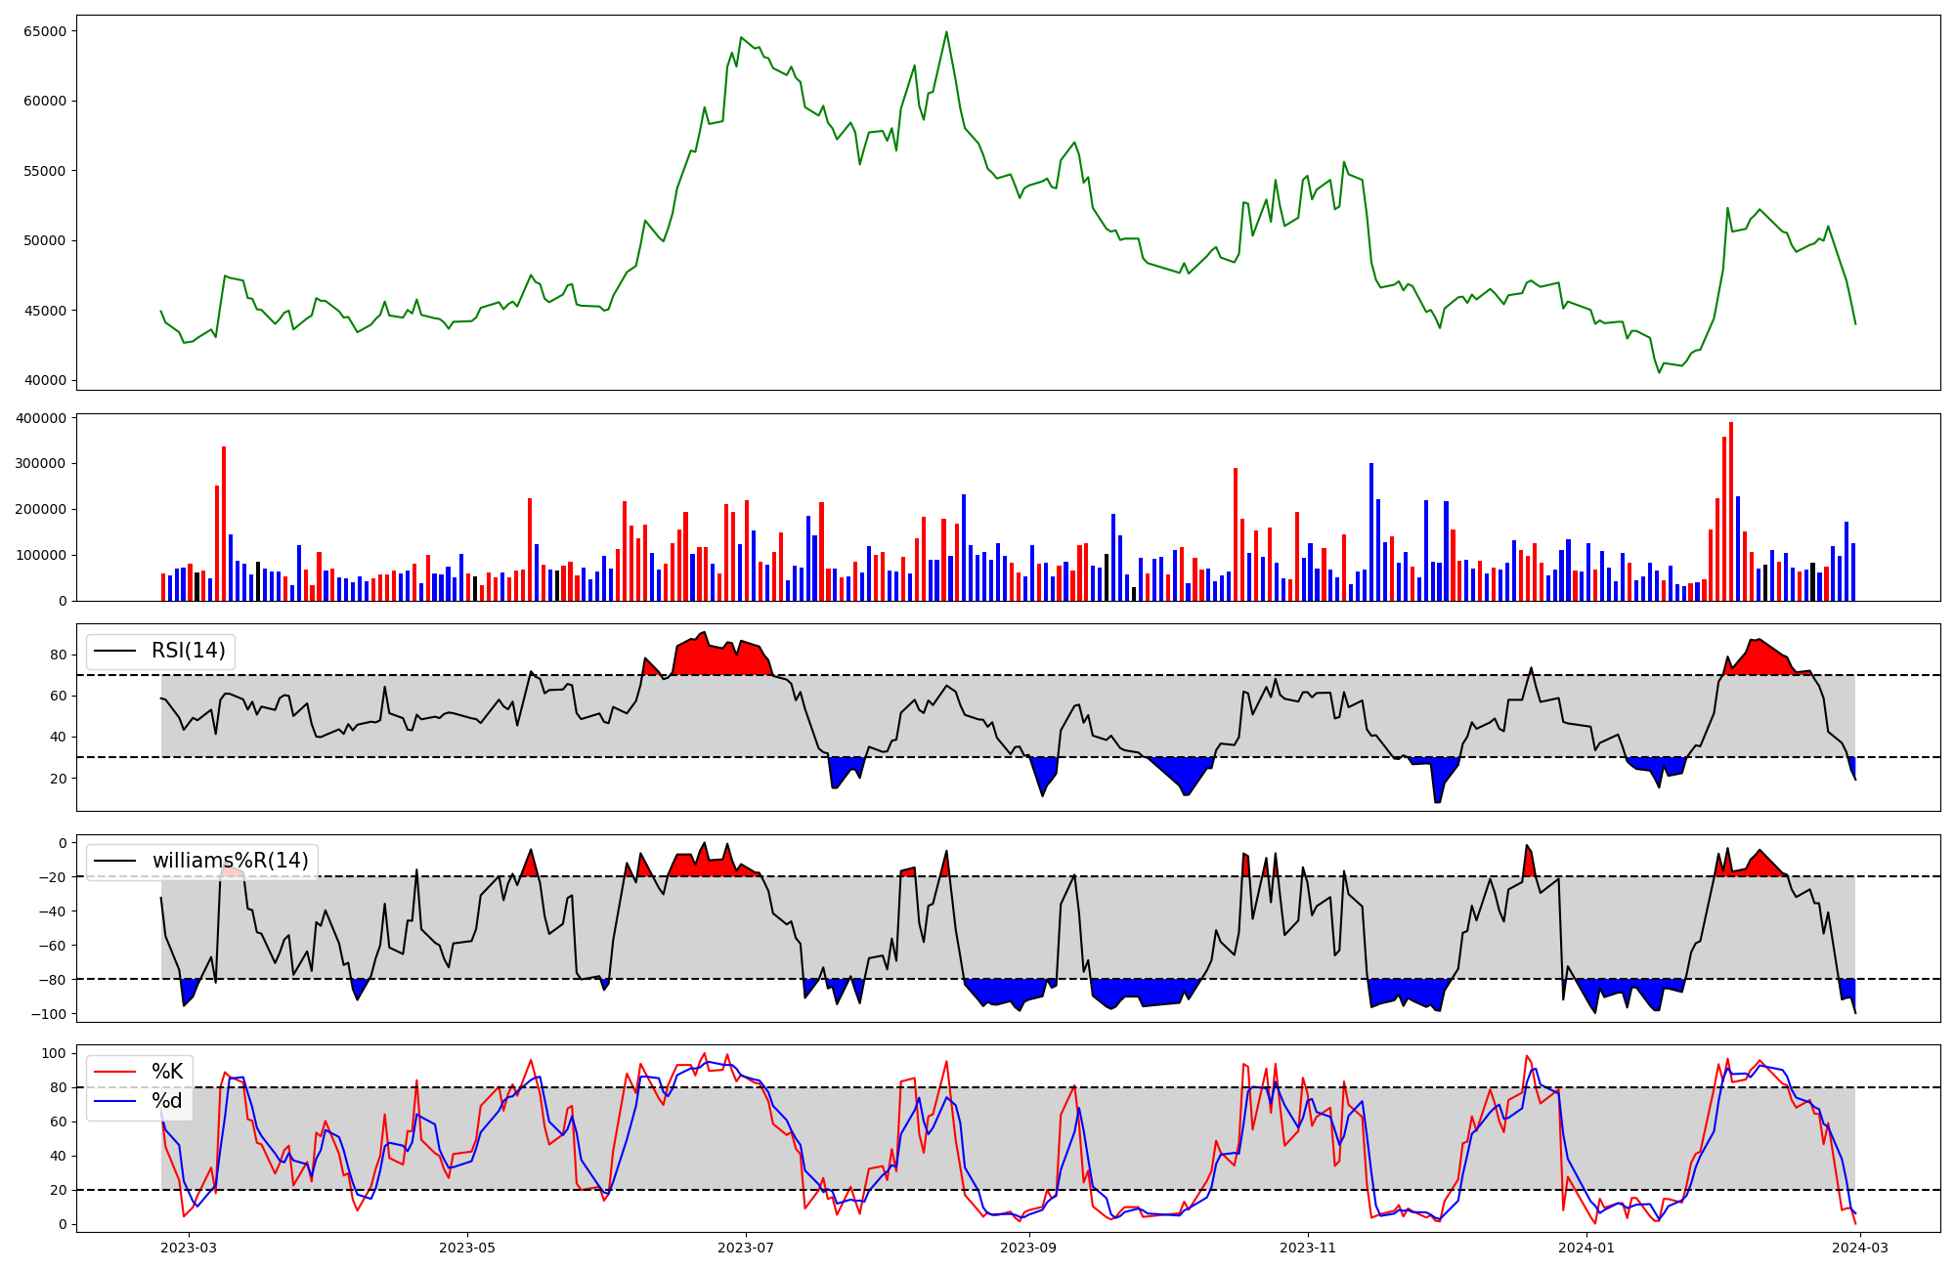This screenshot has height=1270, width=1955.
Task: Click the %K legend entry
Action: [167, 1072]
